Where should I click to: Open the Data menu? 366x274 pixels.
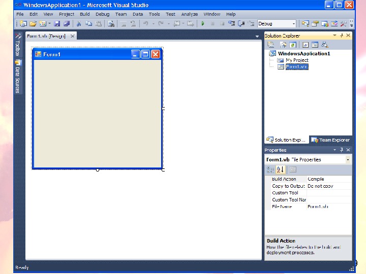point(138,14)
